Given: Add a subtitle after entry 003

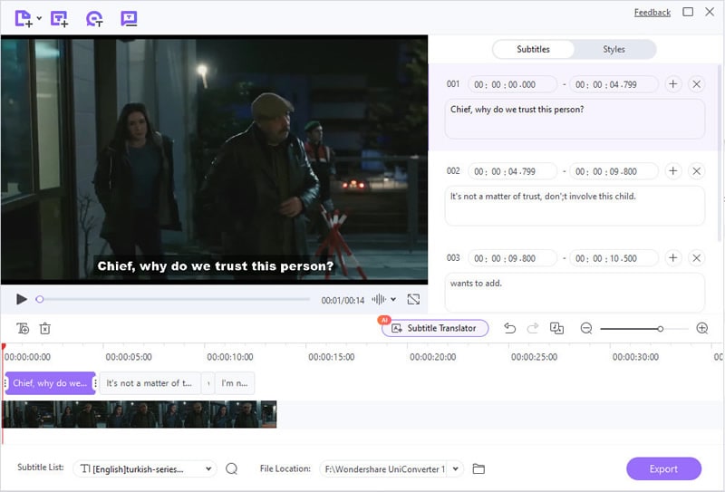Looking at the screenshot, I should 673,258.
